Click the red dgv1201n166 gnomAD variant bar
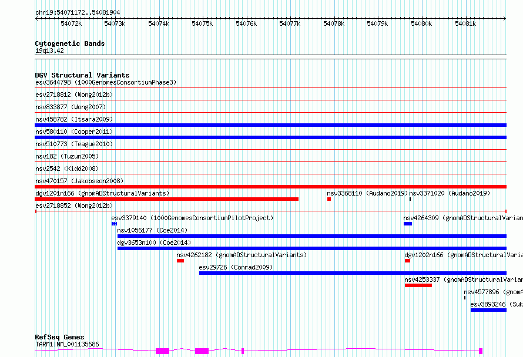523x357 pixels. click(x=166, y=199)
